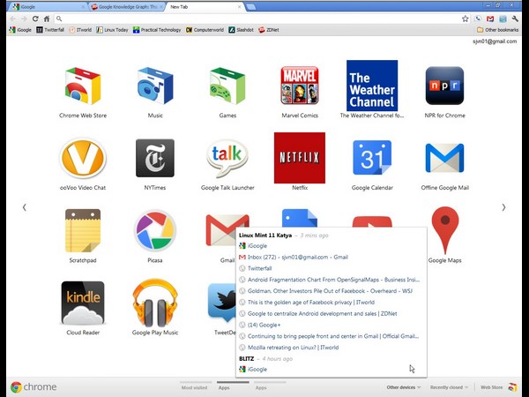Switch to the iGoogle browser tab
Viewport: 529px width, 397px height.
click(x=44, y=6)
